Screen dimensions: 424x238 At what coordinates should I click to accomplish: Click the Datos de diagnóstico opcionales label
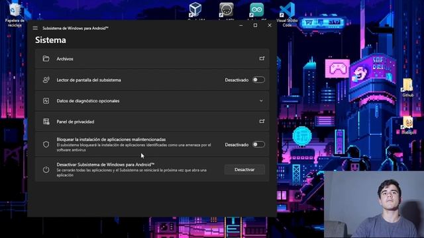tap(88, 101)
